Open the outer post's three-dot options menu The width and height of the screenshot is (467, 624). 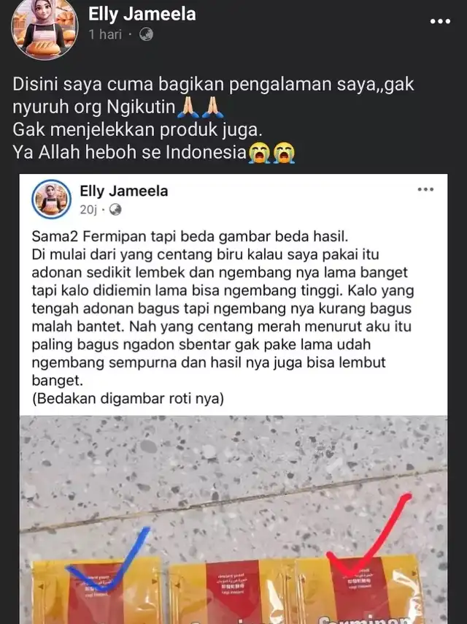440,21
